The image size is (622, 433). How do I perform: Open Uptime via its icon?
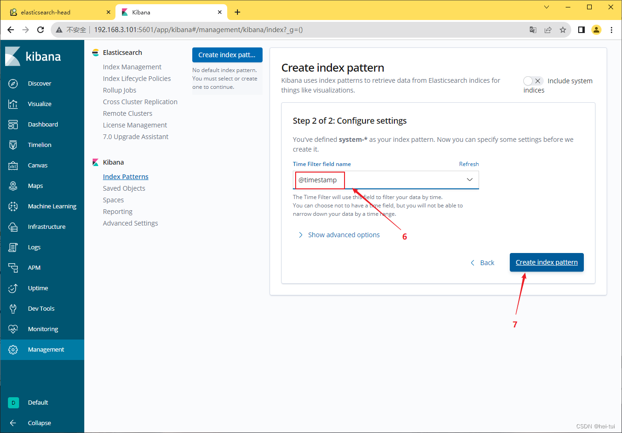13,288
